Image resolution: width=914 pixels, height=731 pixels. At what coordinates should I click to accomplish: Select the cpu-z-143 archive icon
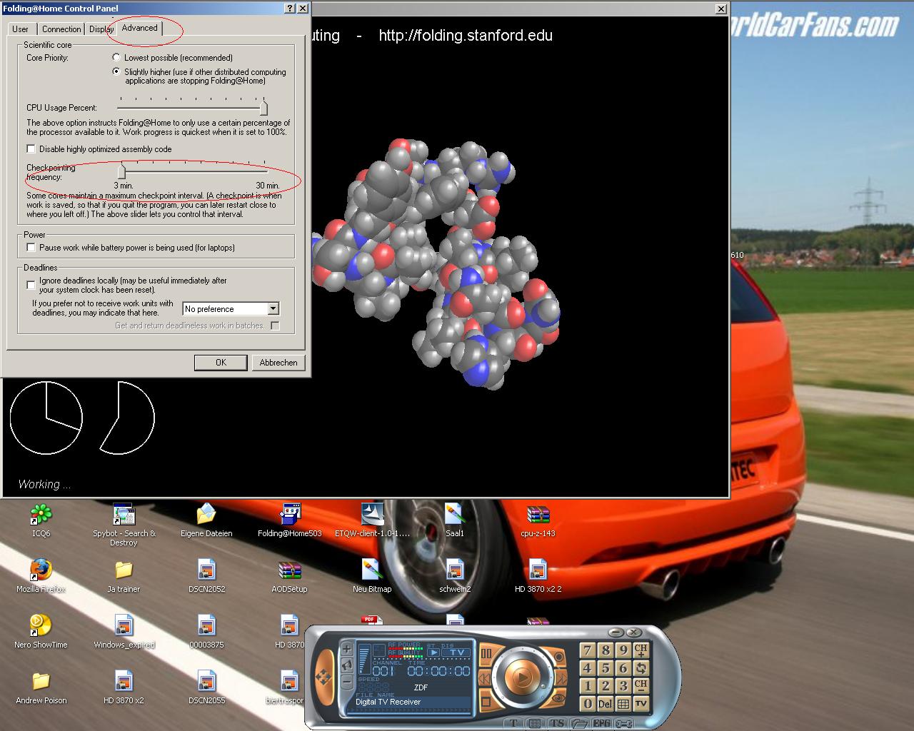(538, 520)
